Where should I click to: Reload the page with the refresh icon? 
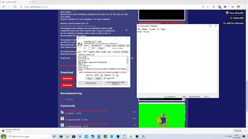click(15, 7)
